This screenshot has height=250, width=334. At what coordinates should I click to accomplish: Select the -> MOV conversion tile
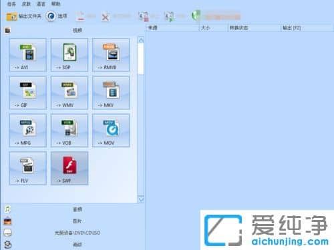pos(111,131)
